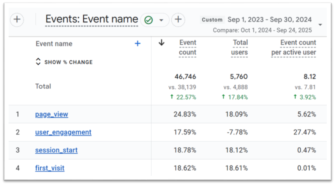Screen dimensions: 335x185
Task: Toggle SHOW % CHANGE
Action: coord(64,62)
